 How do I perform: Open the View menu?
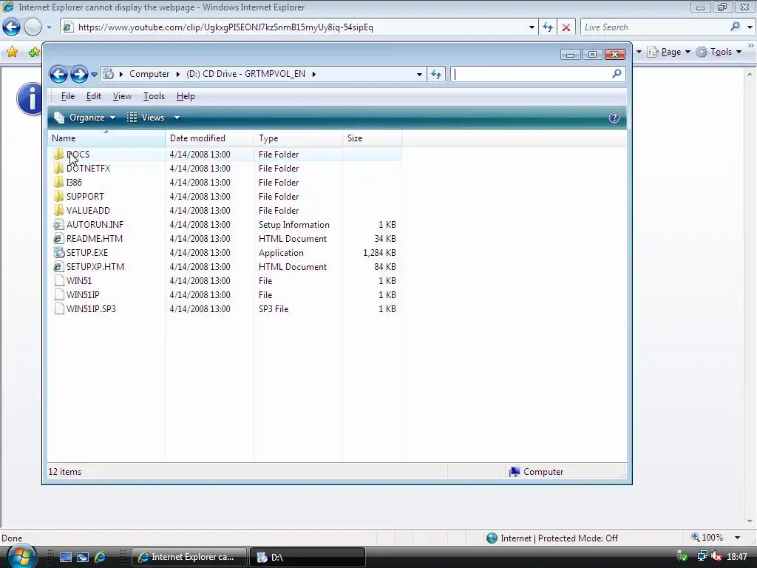122,96
